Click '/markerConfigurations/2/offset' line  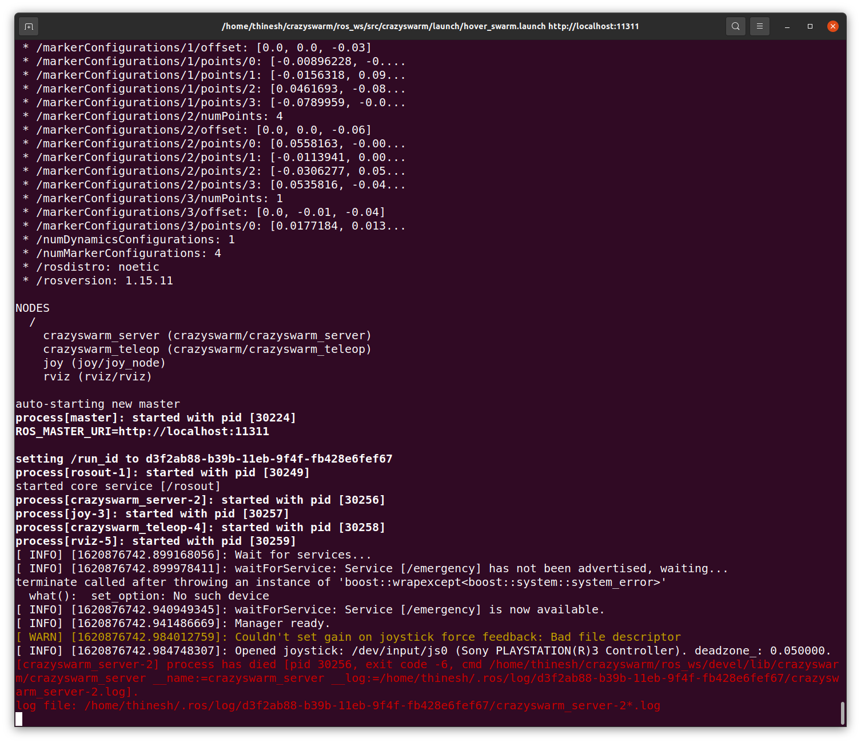click(197, 130)
